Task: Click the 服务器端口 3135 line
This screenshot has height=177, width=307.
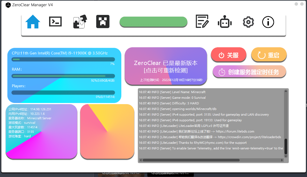Action: point(21,132)
